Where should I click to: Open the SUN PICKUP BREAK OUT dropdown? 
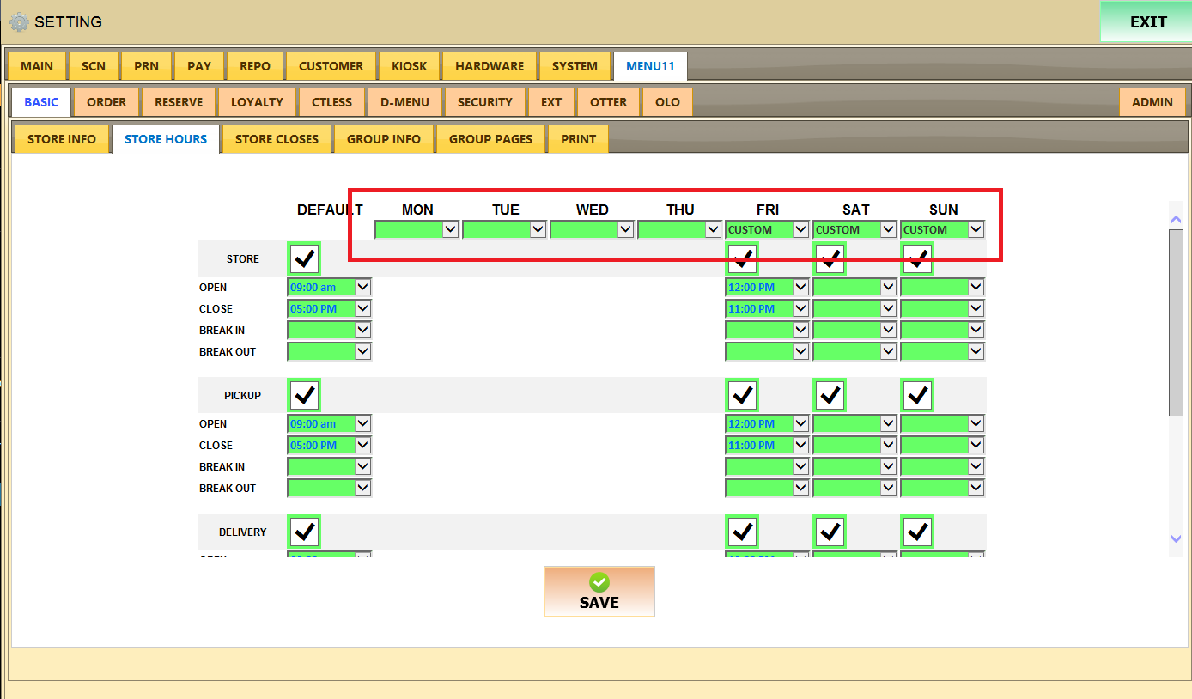[942, 488]
